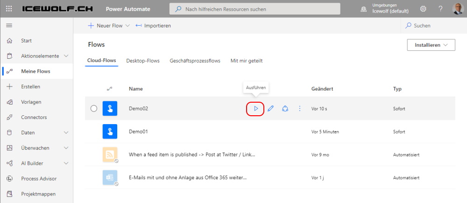Click the RSS feed flow icon
The image size is (467, 203).
[110, 155]
